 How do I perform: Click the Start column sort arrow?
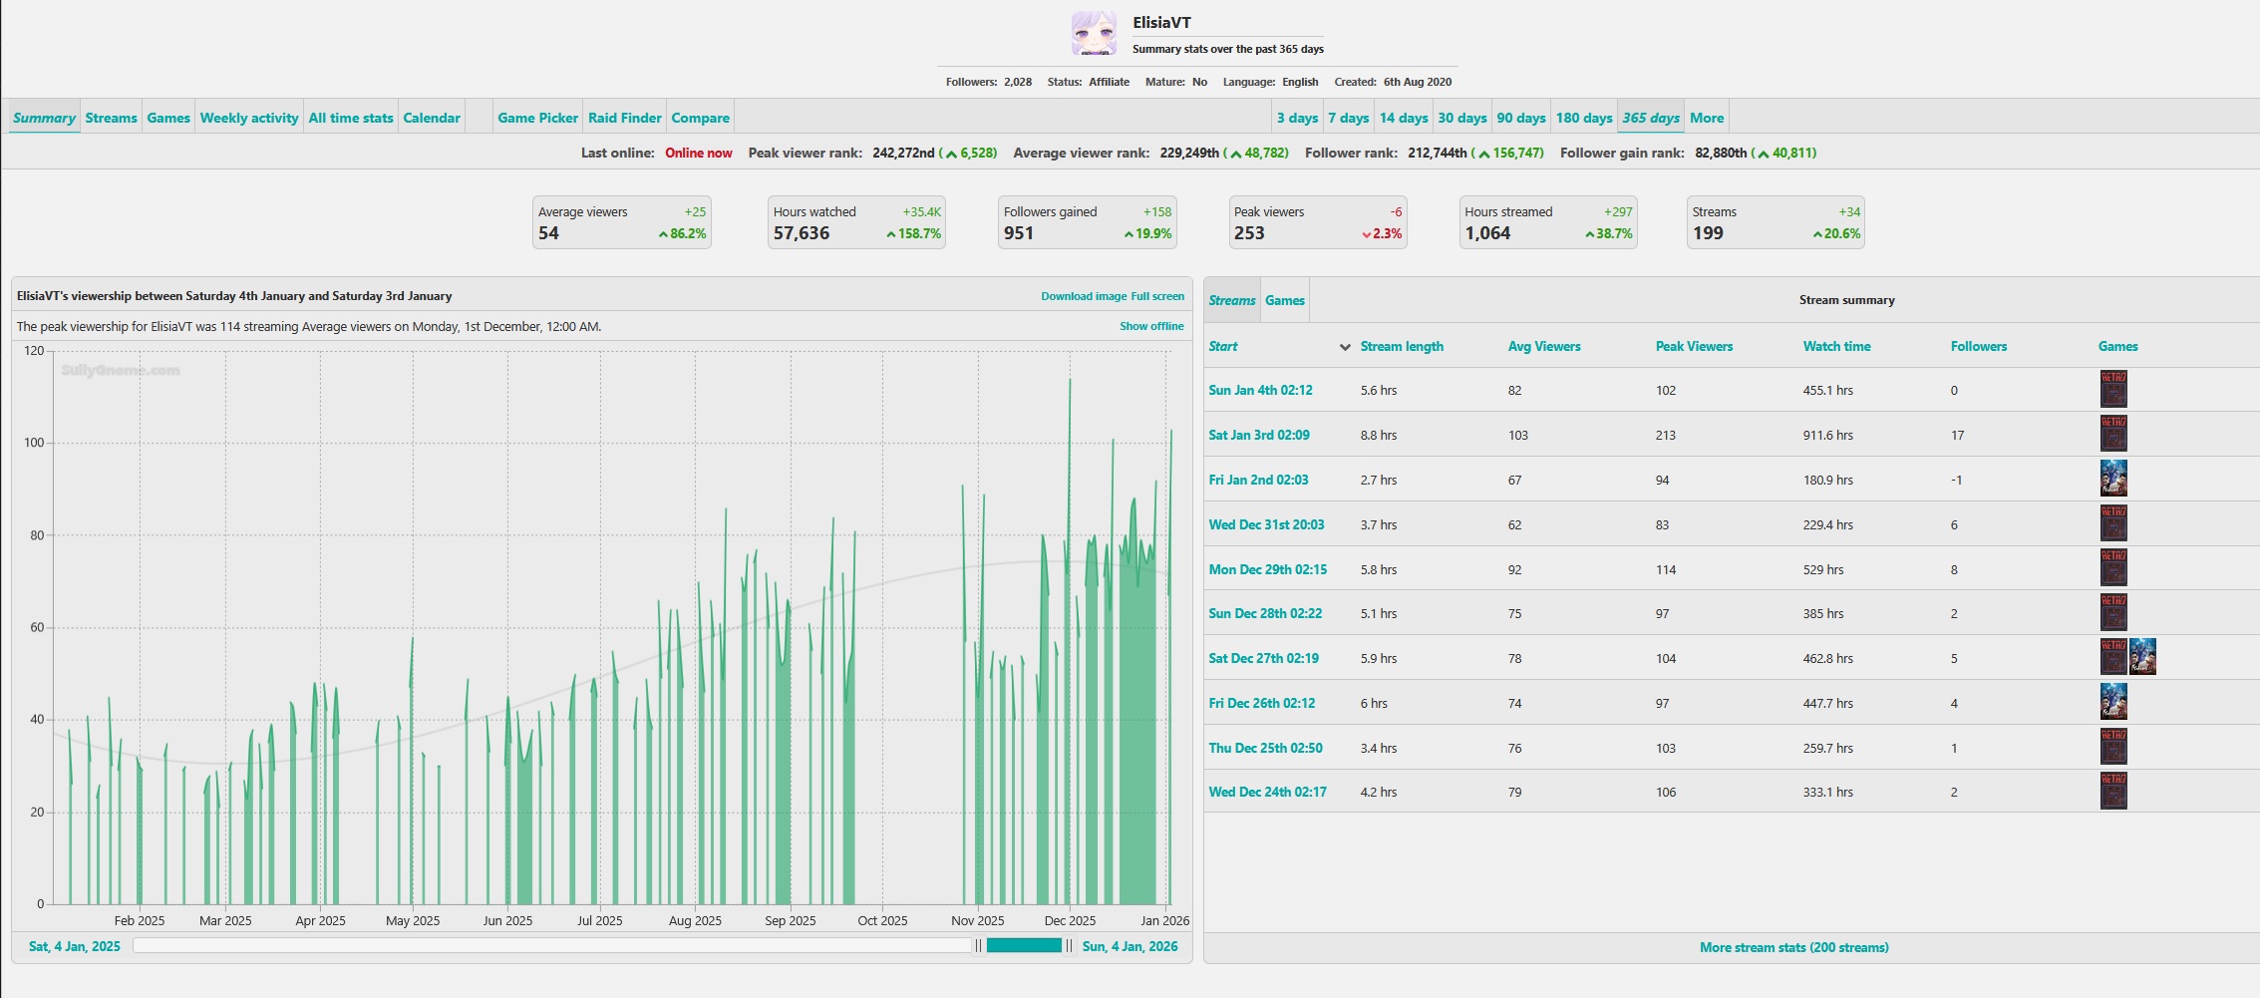1345,347
